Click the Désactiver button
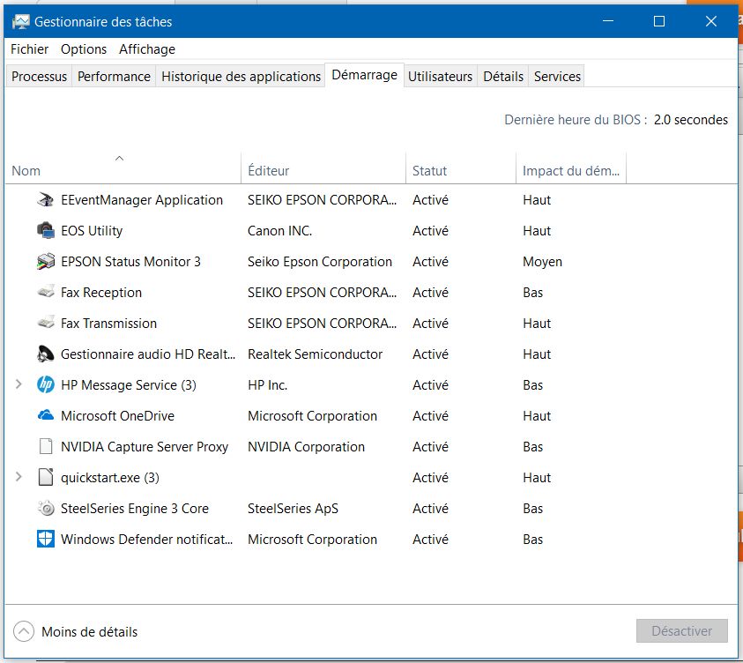The height and width of the screenshot is (663, 743). [681, 631]
